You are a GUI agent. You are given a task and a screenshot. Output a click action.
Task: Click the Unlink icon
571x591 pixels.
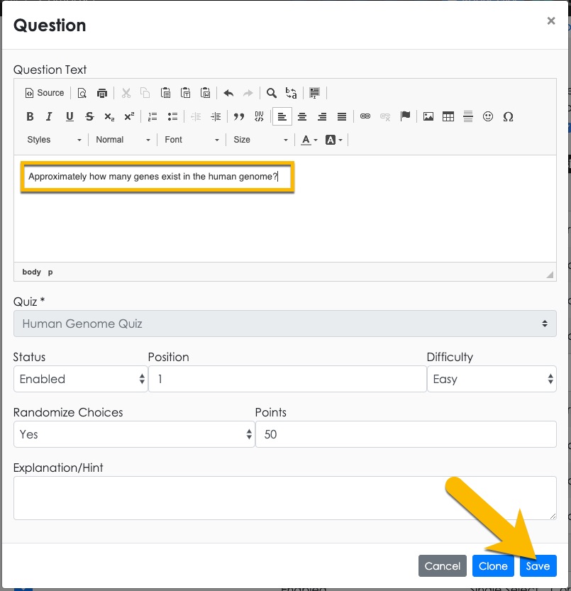tap(385, 116)
